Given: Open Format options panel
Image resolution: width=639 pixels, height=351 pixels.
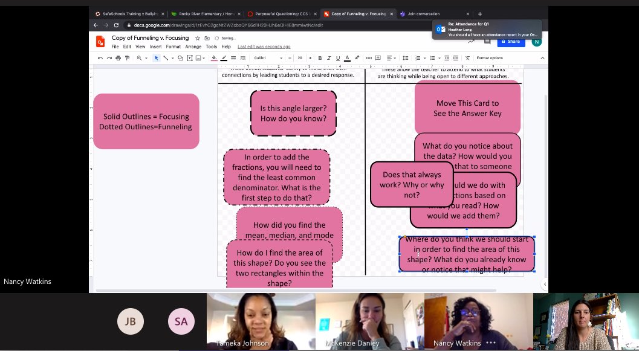Looking at the screenshot, I should click(490, 58).
